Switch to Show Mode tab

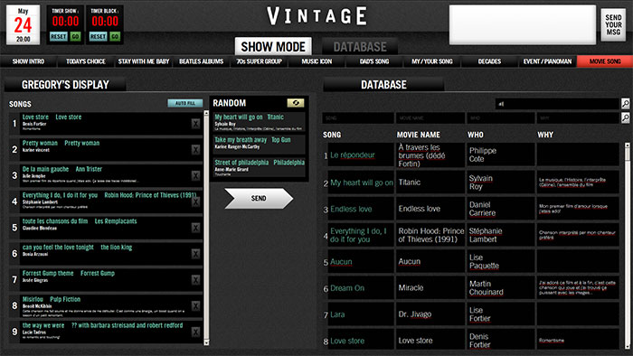coord(273,46)
